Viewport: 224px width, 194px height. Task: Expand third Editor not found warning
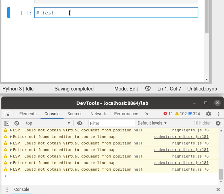click(11, 163)
